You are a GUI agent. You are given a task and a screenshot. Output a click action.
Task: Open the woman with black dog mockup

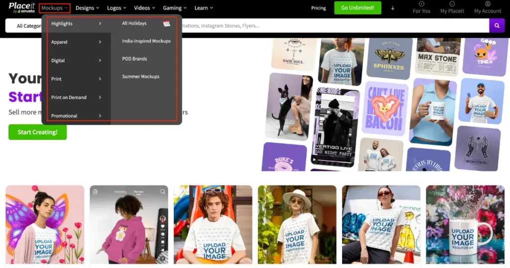click(x=289, y=107)
